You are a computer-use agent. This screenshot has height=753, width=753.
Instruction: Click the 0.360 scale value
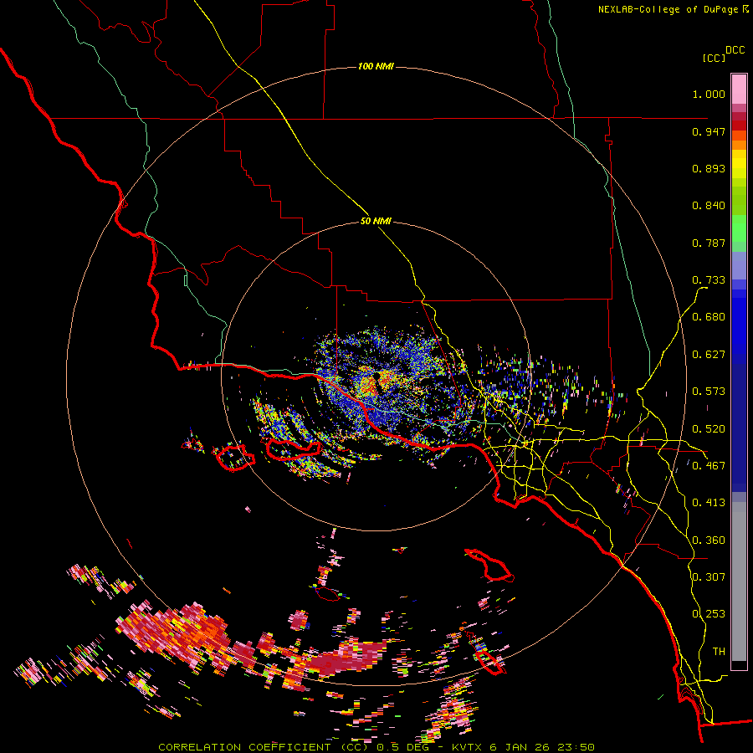[x=709, y=540]
